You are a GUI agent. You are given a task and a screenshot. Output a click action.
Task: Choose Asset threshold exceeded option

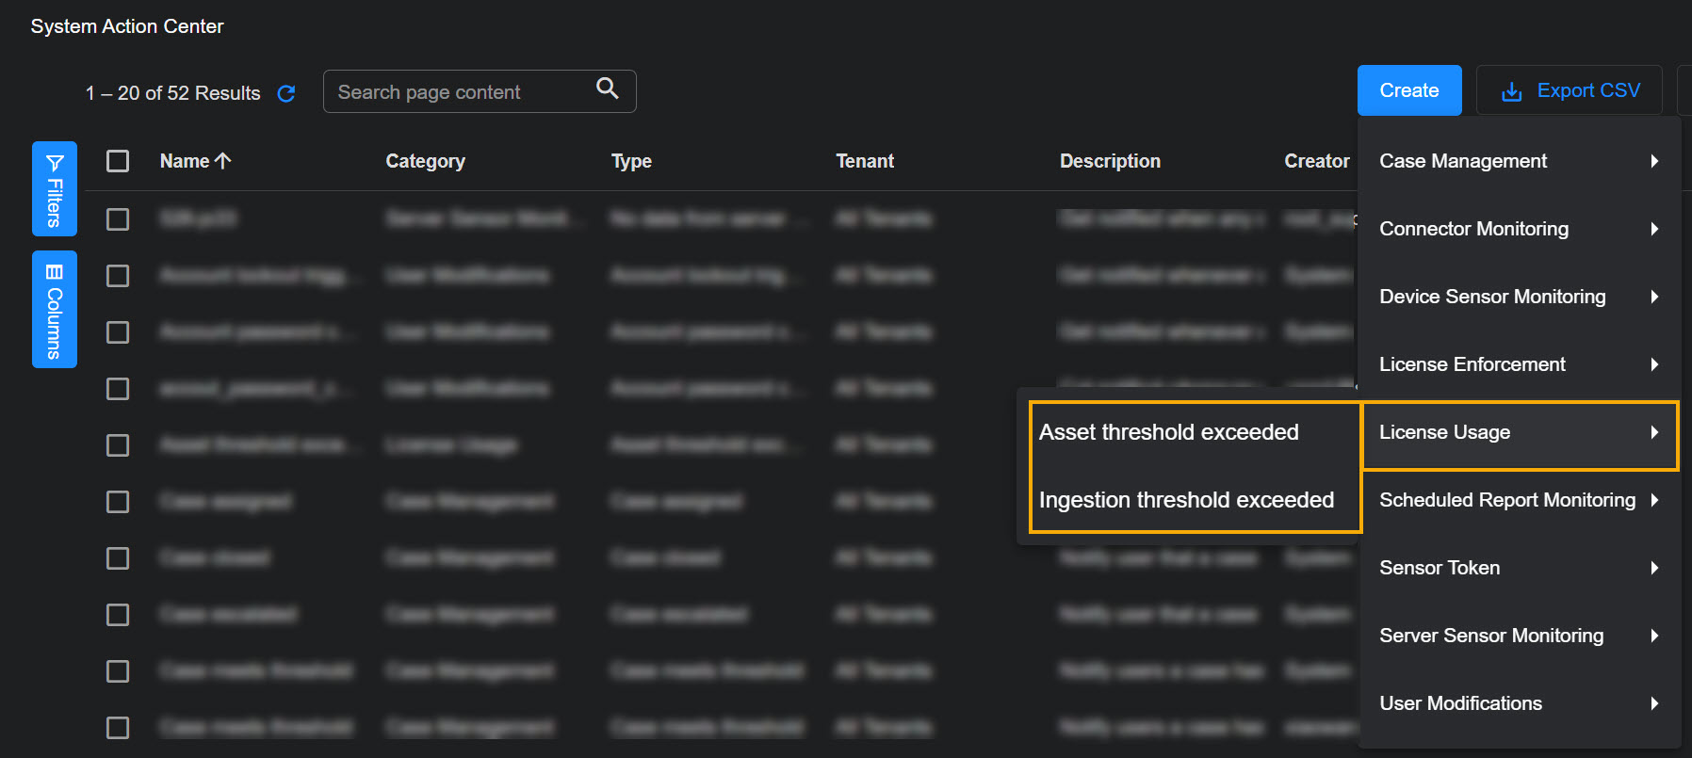click(1169, 432)
